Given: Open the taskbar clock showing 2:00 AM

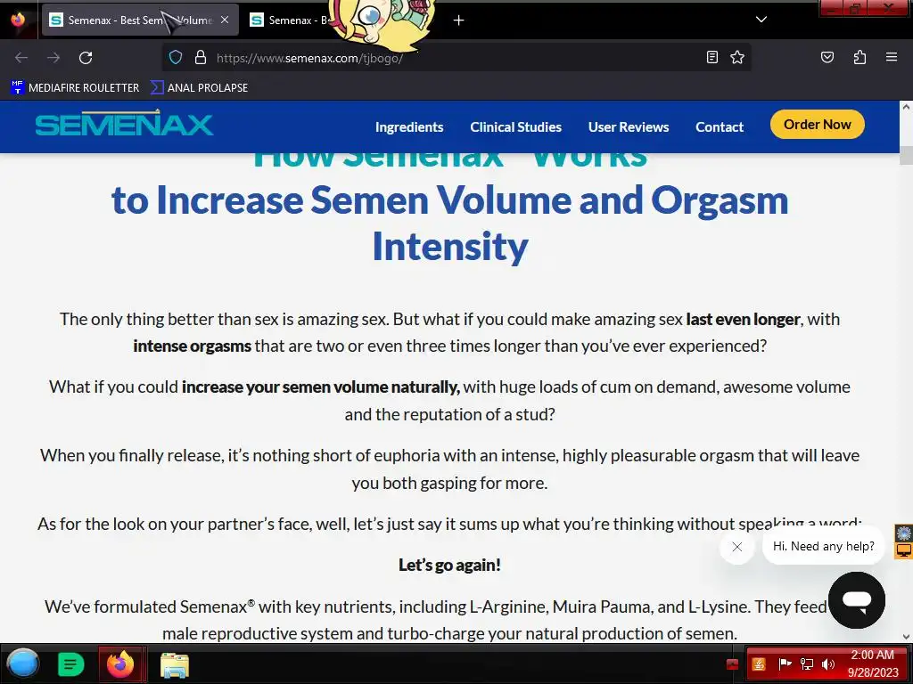Looking at the screenshot, I should pyautogui.click(x=872, y=664).
